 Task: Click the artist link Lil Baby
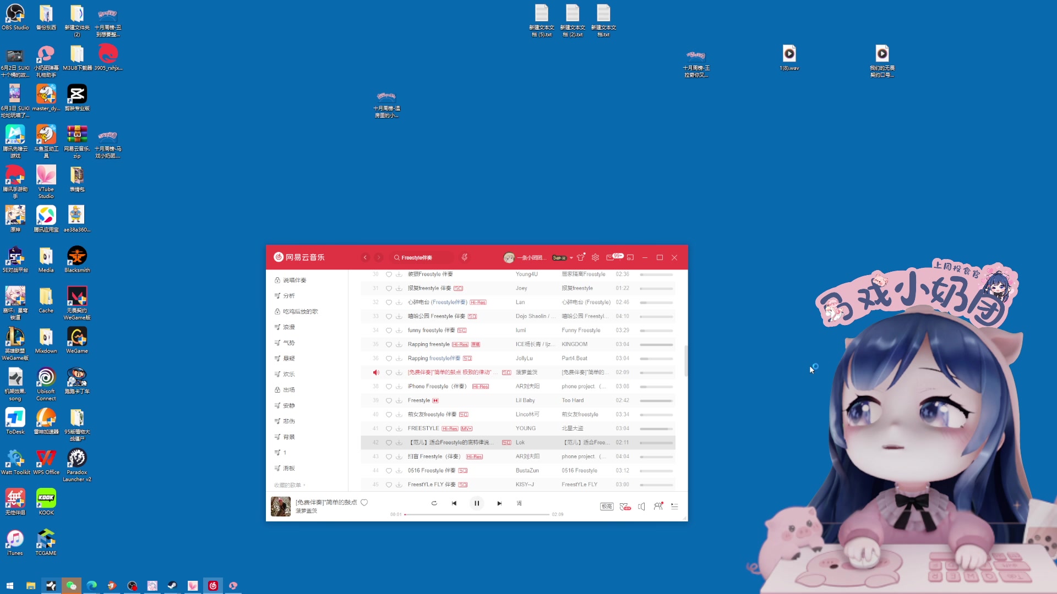(x=525, y=400)
